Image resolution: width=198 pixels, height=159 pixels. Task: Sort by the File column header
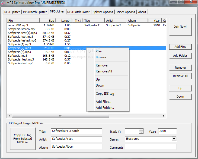point(23,21)
